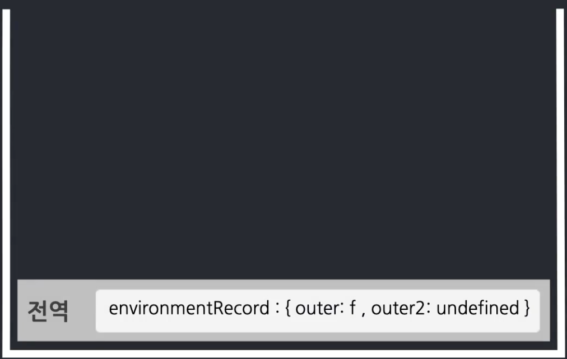Click the left white stack wall
The width and height of the screenshot is (567, 359).
6,181
